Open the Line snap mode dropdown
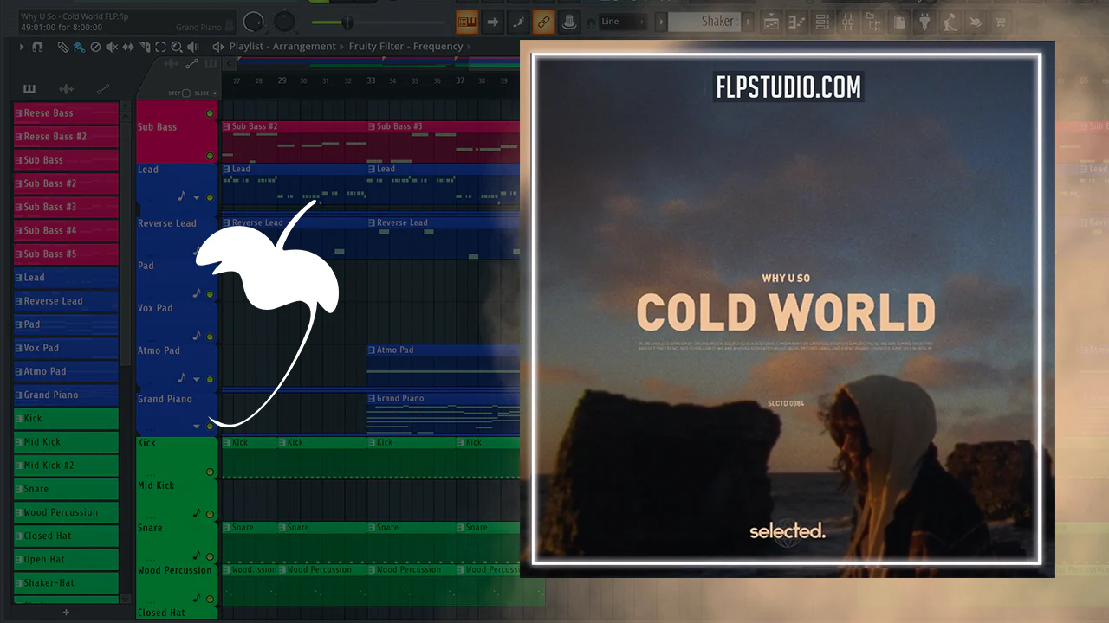Image resolution: width=1109 pixels, height=623 pixels. [x=623, y=22]
